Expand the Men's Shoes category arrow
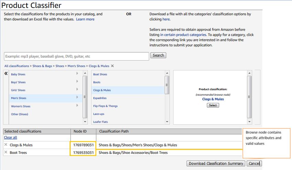This screenshot has width=292, height=170. 77,97
